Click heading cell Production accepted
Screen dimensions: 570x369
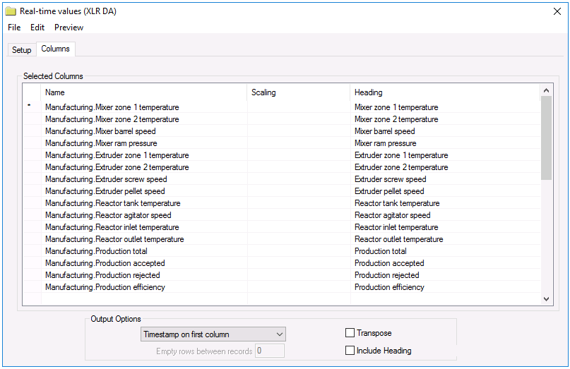point(445,263)
